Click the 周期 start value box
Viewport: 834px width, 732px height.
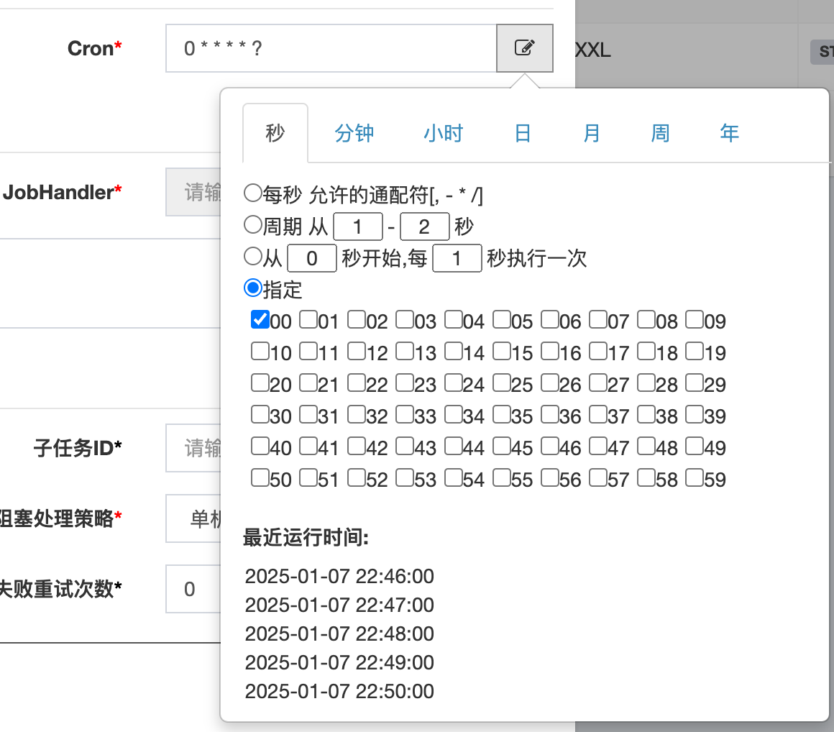(x=358, y=227)
